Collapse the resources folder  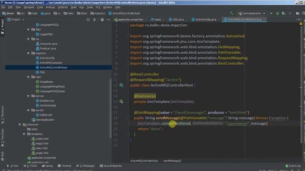(x=20, y=124)
